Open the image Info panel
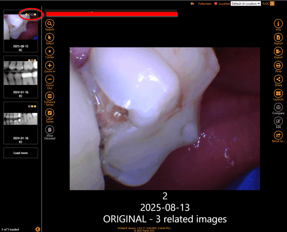The width and height of the screenshot is (287, 232). (x=278, y=24)
